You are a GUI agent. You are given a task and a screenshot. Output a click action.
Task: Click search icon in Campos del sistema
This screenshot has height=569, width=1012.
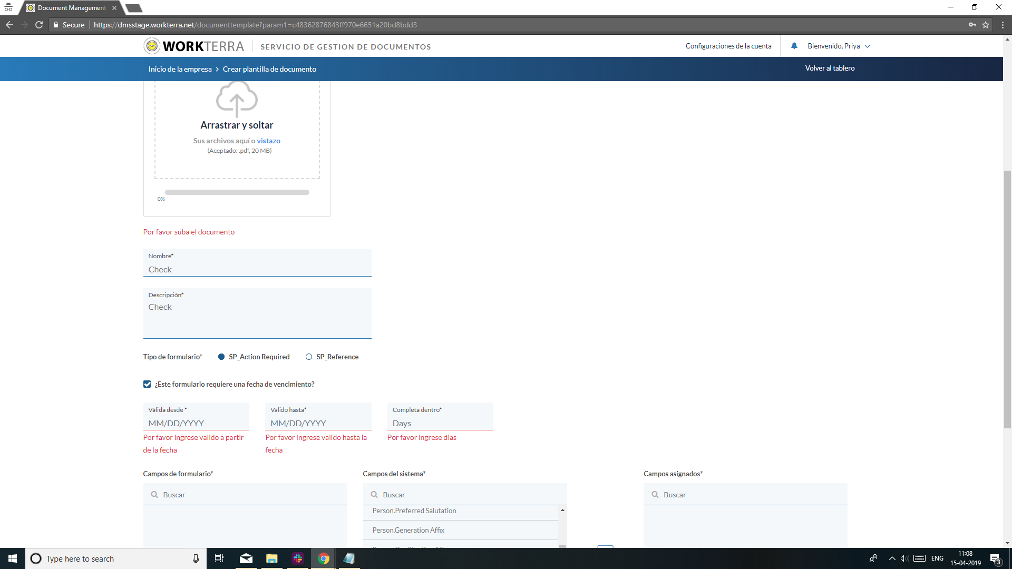click(x=374, y=495)
